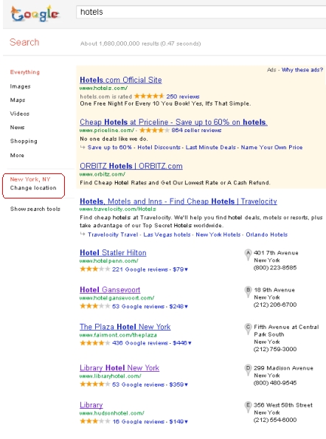
Task: Click map marker B for Hotel Gansevoort
Action: 248,291
